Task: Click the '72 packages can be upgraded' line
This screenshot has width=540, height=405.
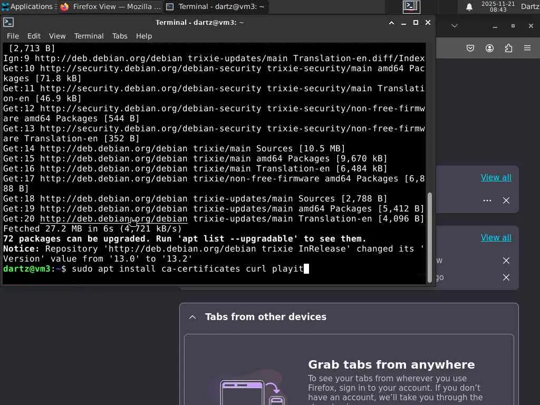Action: [185, 239]
